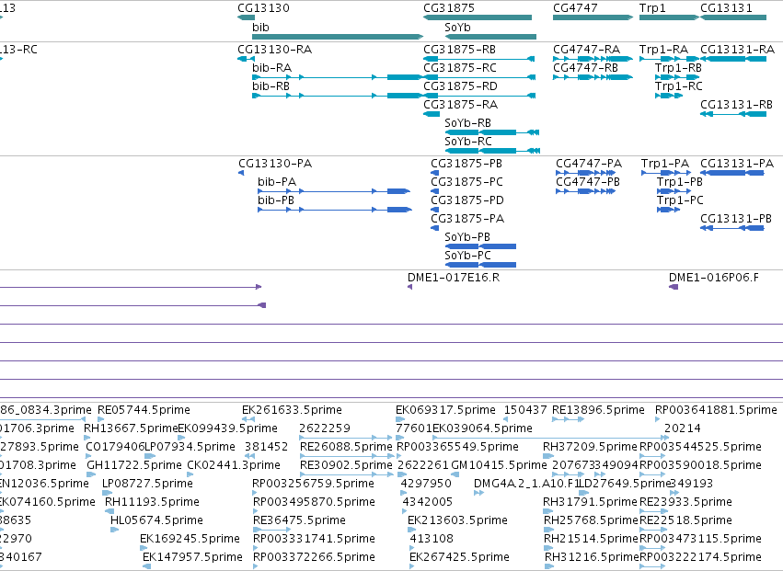Select EST RE13896.5prime
Image resolution: width=783 pixels, height=571 pixels.
click(x=569, y=419)
